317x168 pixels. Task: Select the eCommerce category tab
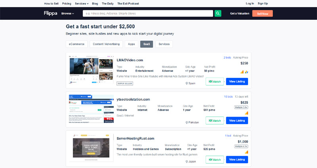point(76,44)
